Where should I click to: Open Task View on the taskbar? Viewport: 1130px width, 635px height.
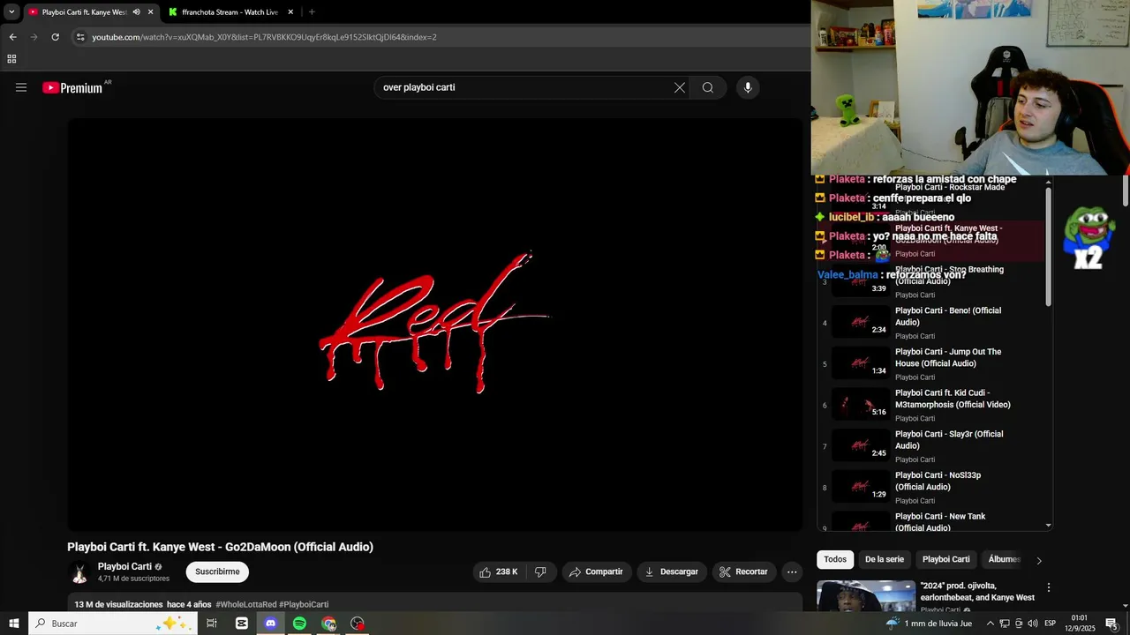212,624
